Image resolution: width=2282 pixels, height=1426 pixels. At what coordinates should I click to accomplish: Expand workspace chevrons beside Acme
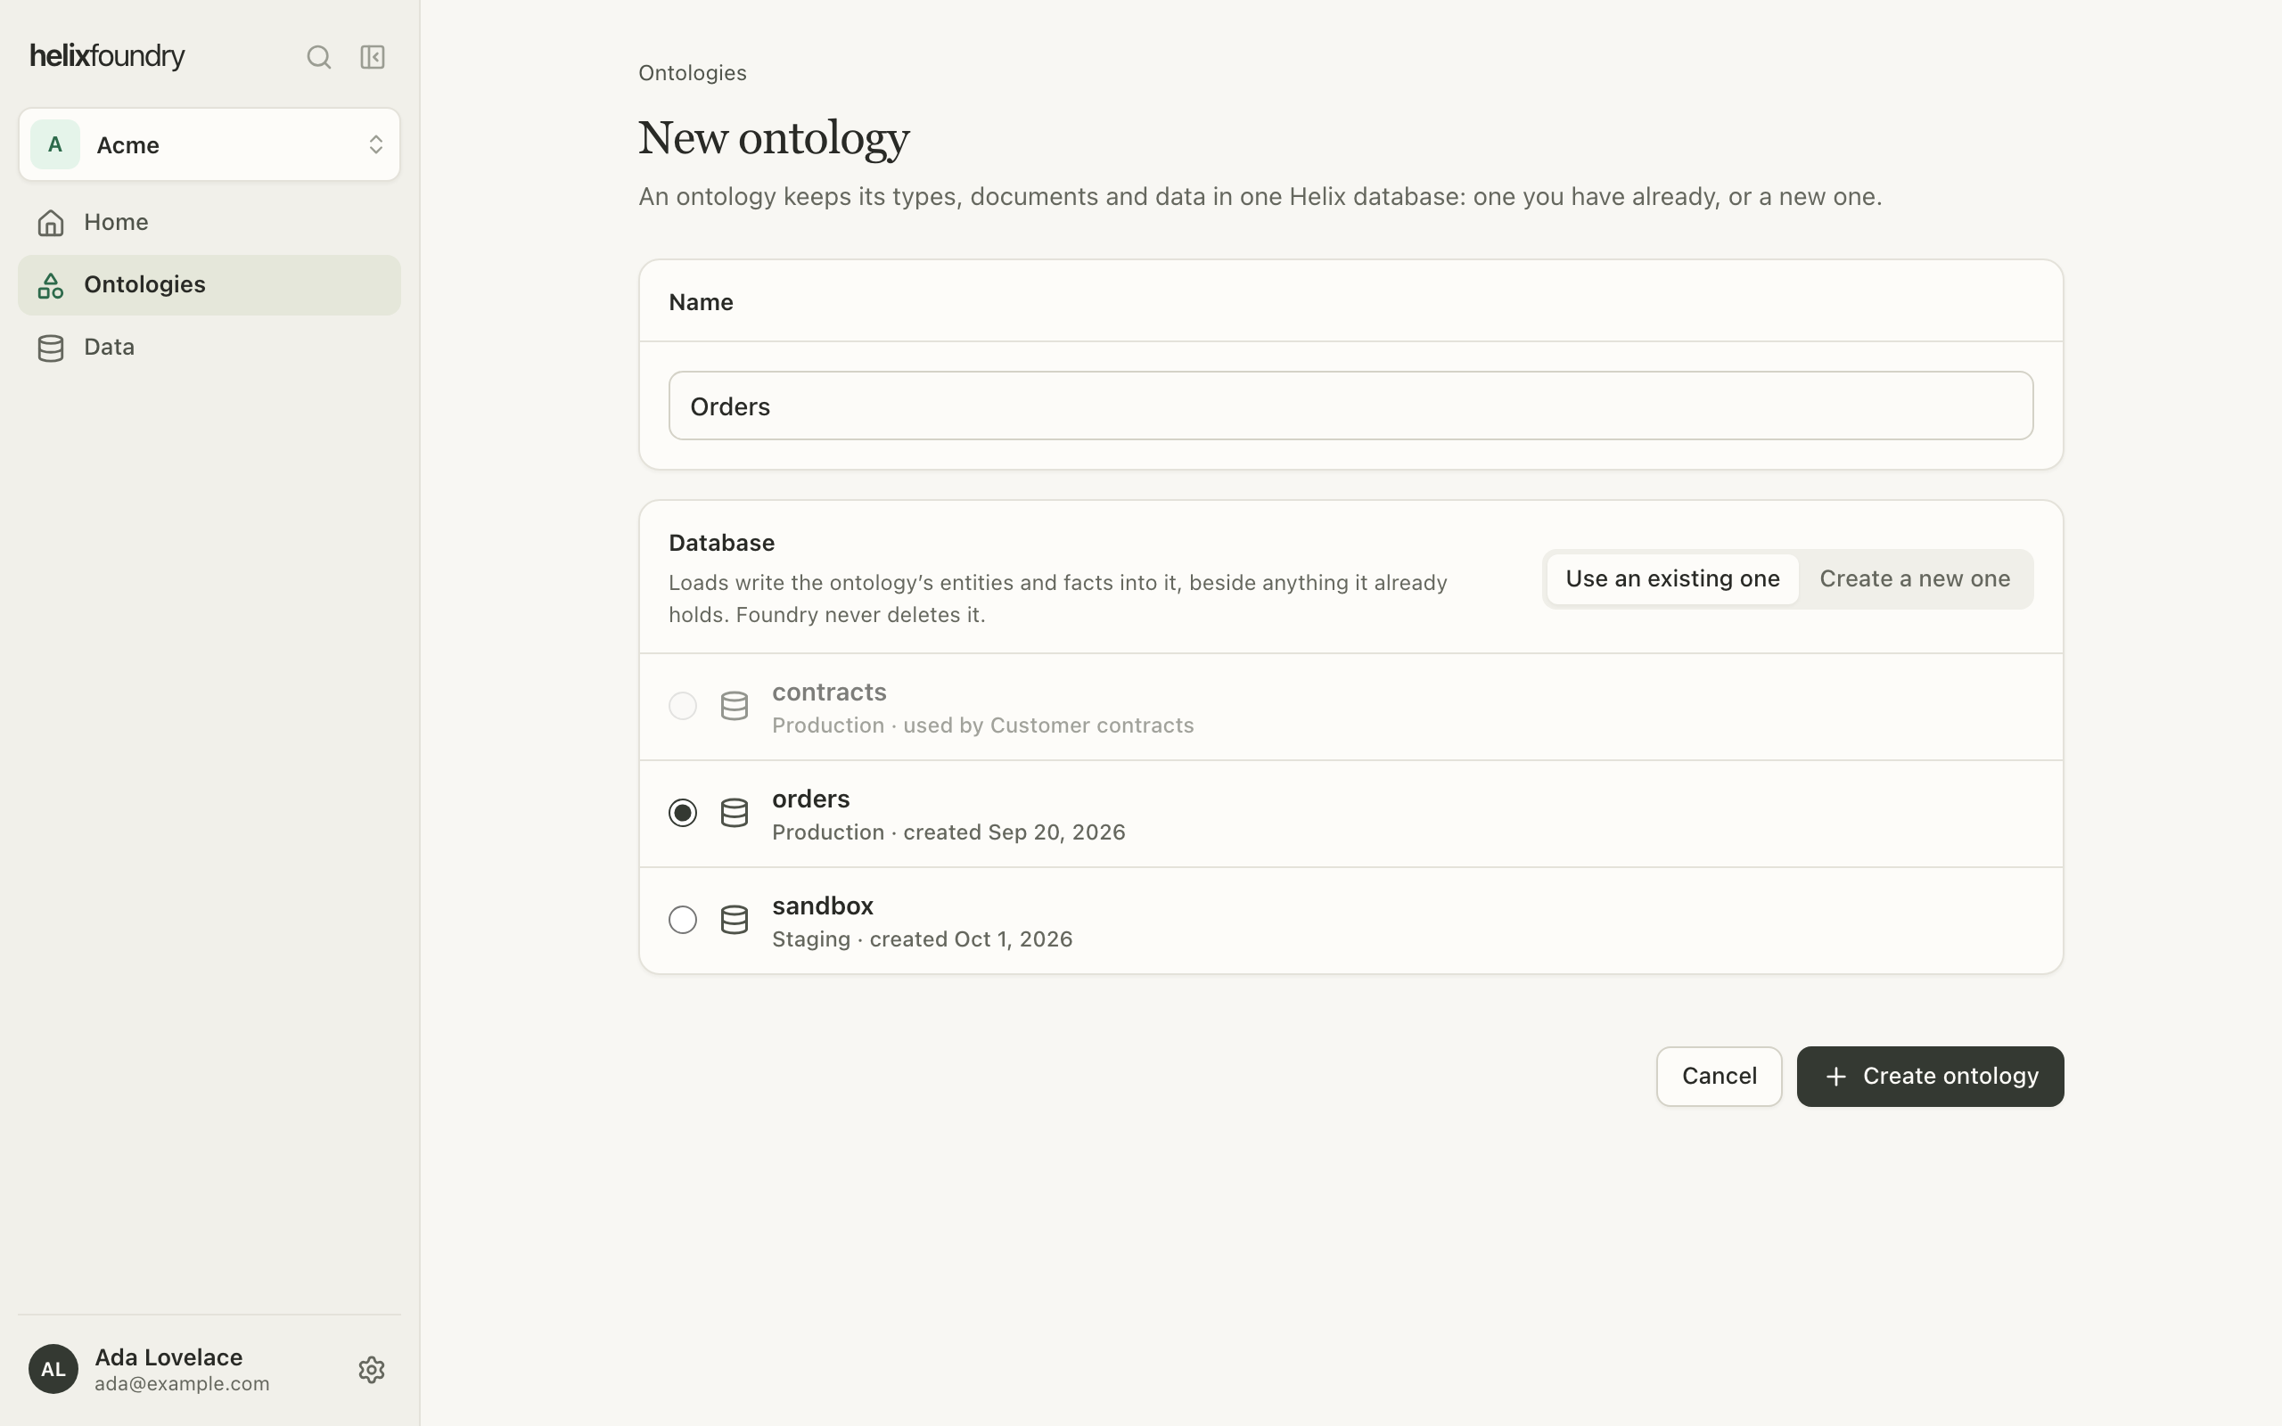click(x=375, y=144)
